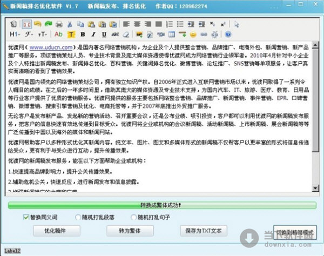324x256 pixels.
Task: Click editor scrollbar down arrow
Action: point(315,188)
